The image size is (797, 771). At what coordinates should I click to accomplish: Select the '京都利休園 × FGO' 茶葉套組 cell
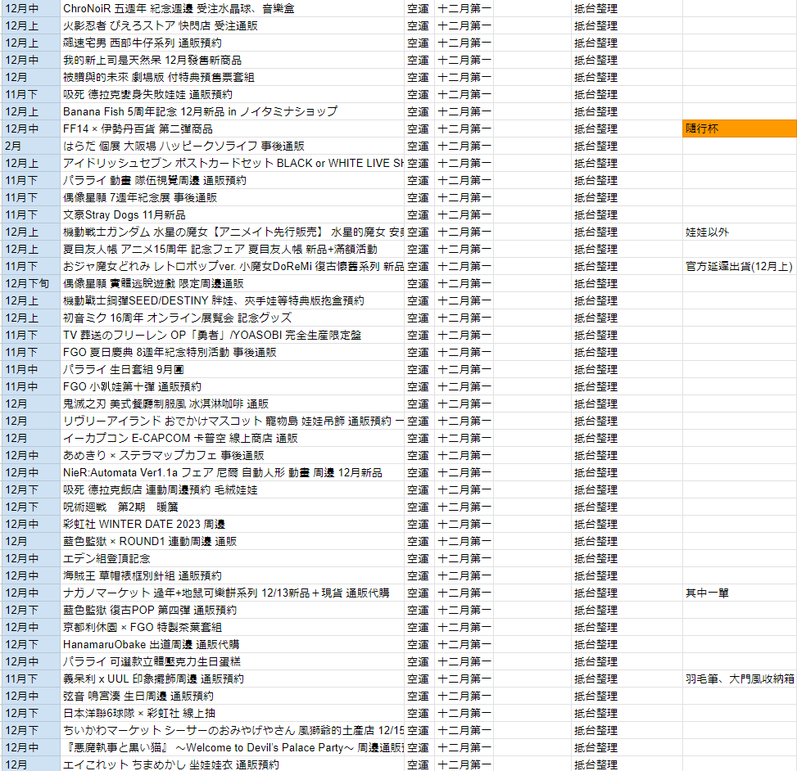point(233,627)
